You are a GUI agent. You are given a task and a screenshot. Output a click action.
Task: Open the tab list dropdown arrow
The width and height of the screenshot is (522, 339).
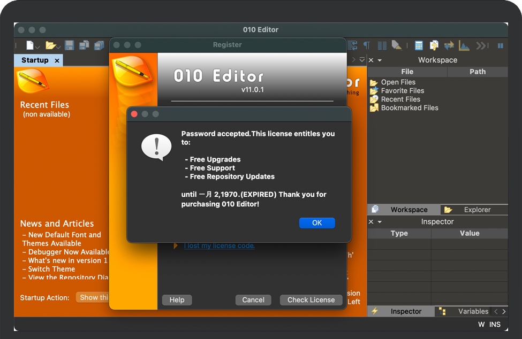point(362,60)
